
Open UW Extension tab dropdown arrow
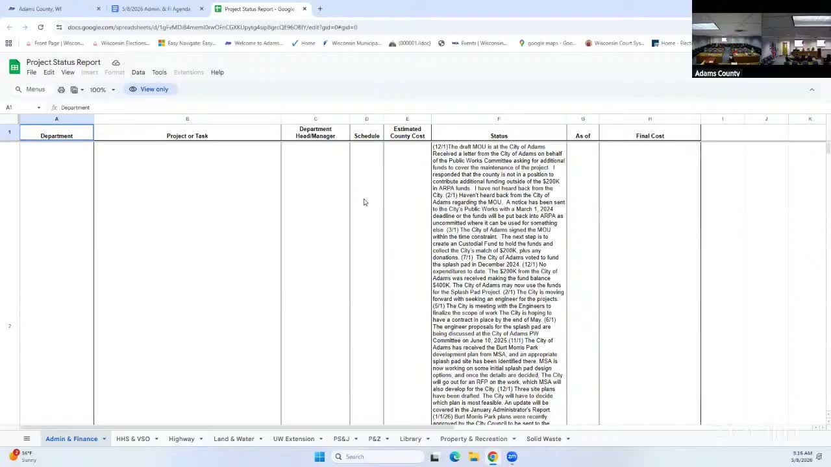pos(321,439)
